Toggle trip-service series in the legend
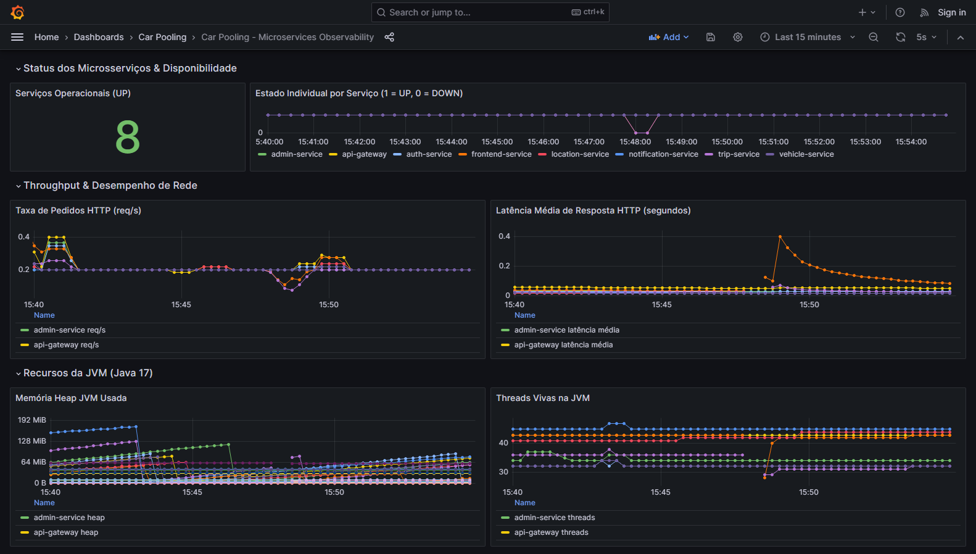 [x=738, y=154]
